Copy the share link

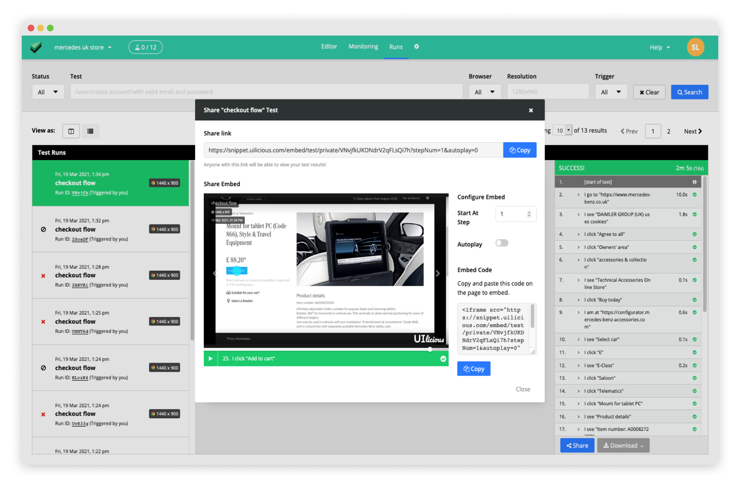[x=519, y=150]
